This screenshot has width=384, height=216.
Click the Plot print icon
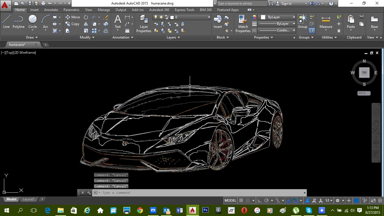(x=43, y=3)
